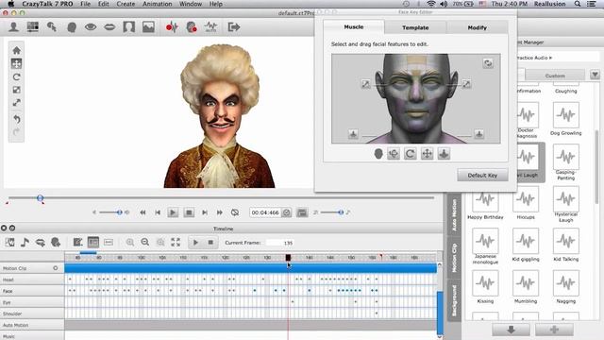Toggle loop playback button
This screenshot has width=604, height=340.
(235, 212)
